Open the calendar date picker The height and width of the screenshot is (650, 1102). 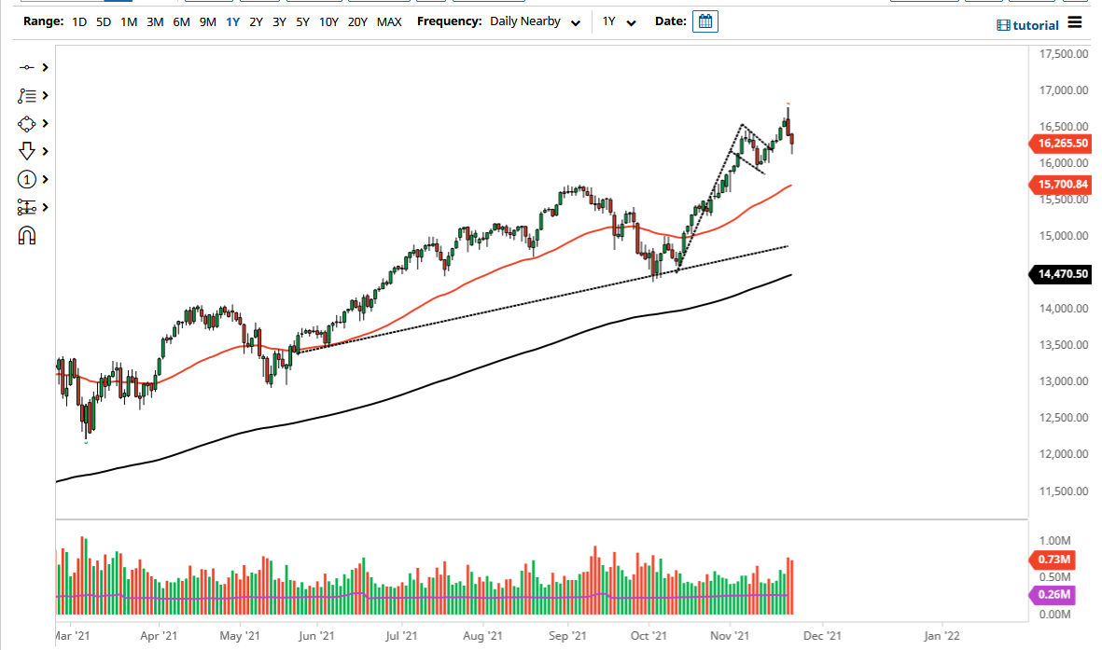[x=704, y=21]
